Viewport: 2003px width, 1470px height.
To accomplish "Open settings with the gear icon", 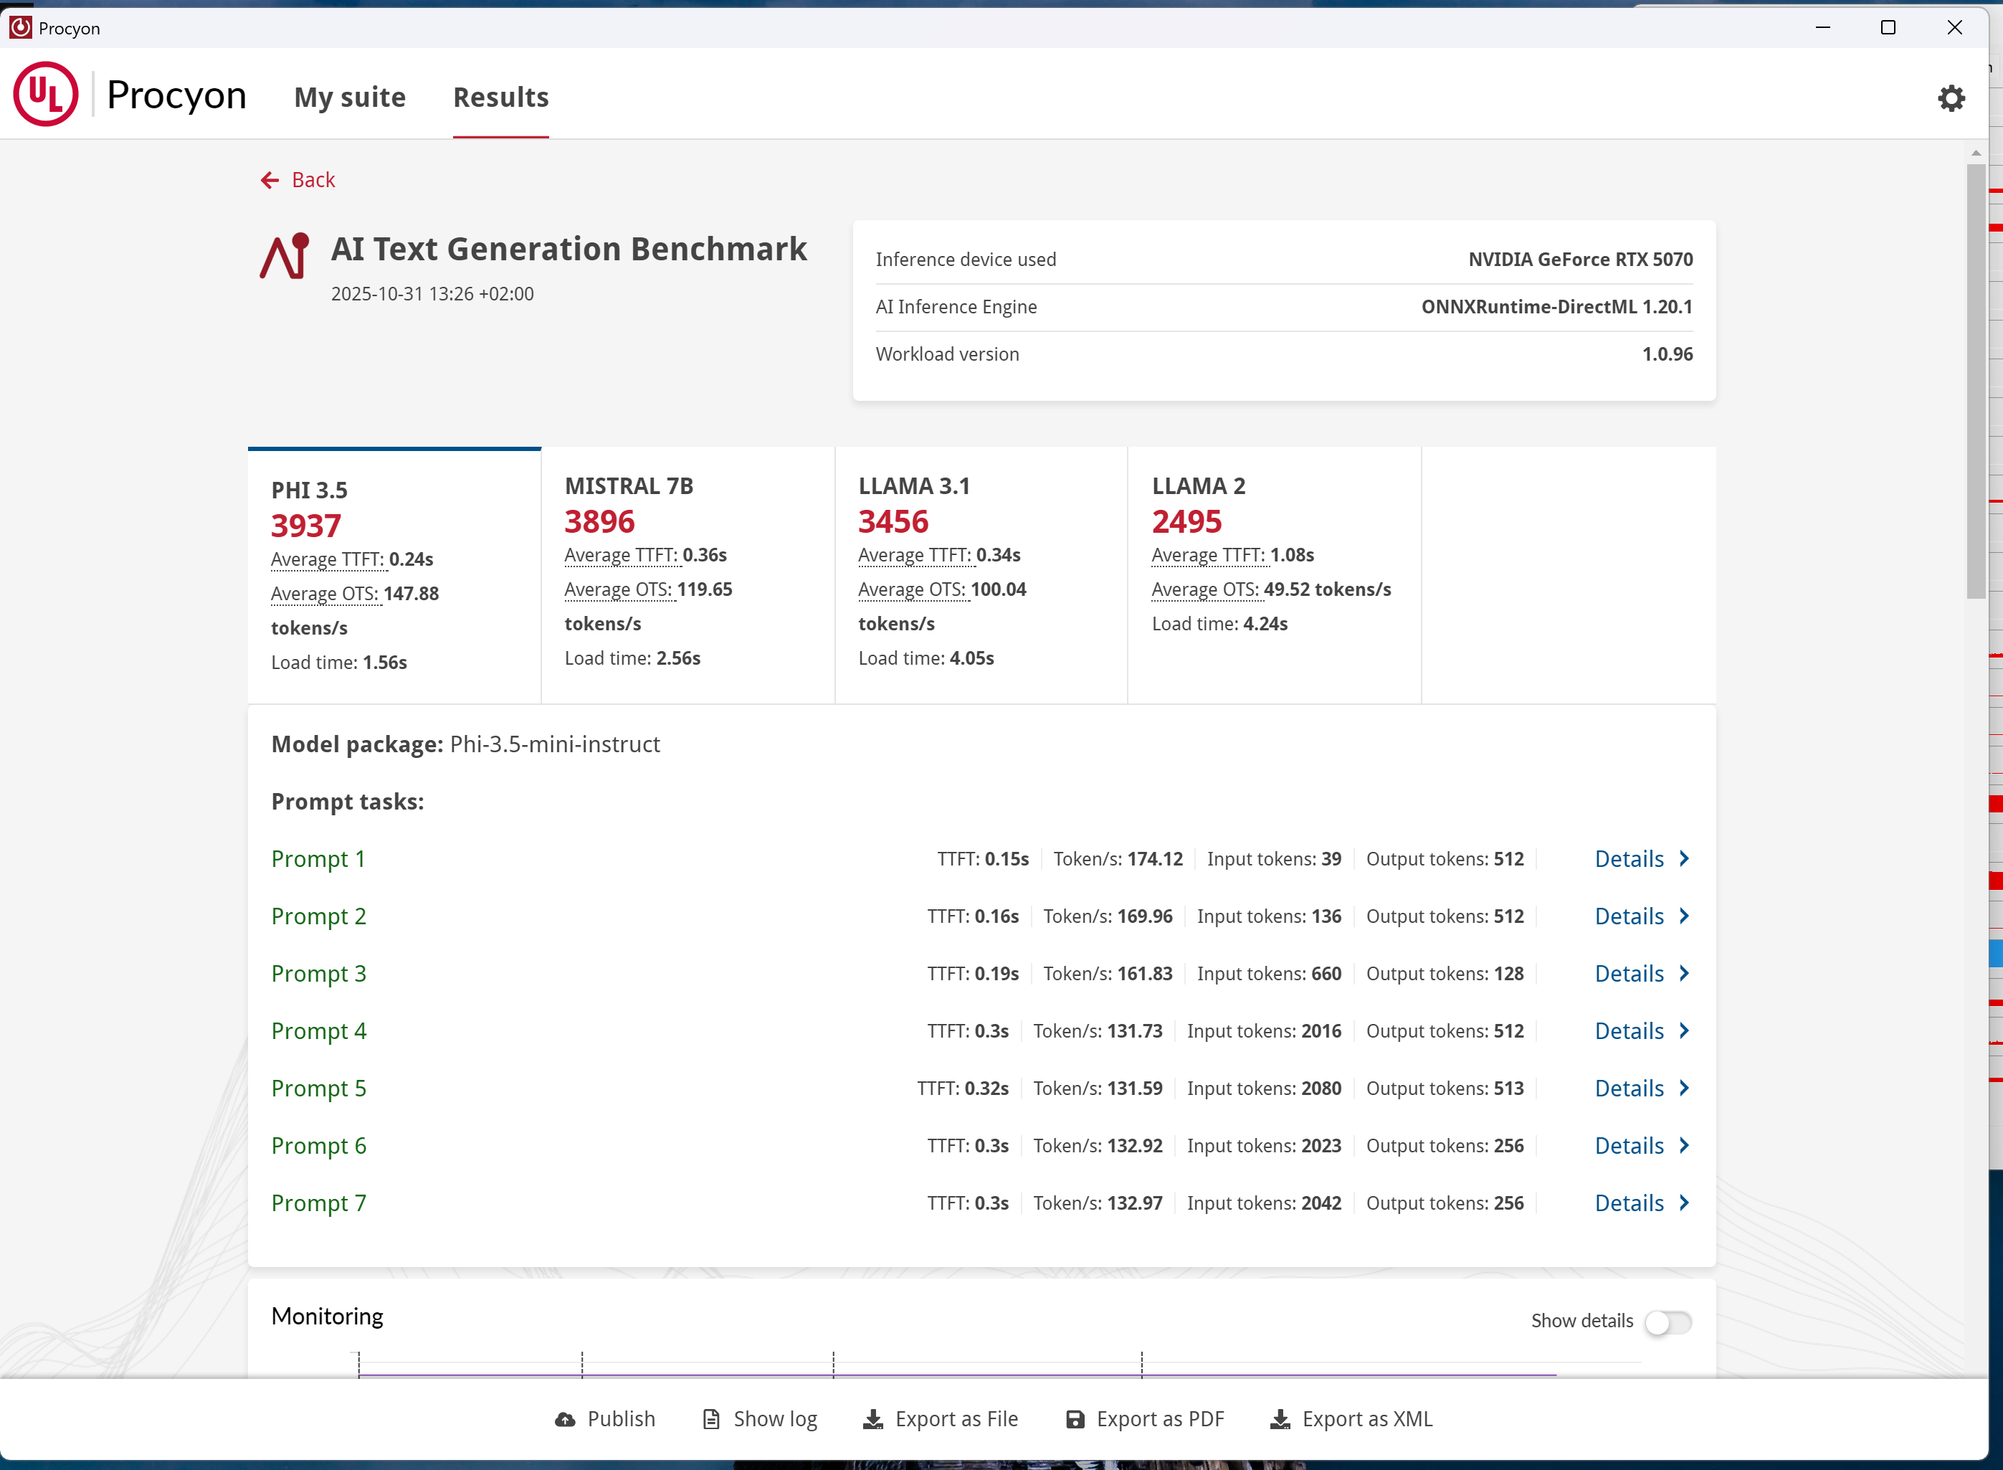I will (1951, 98).
